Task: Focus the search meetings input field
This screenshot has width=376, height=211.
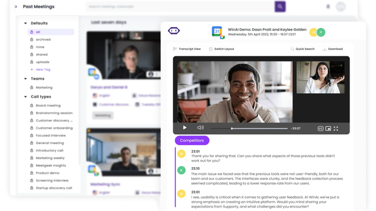Action: pos(180,6)
